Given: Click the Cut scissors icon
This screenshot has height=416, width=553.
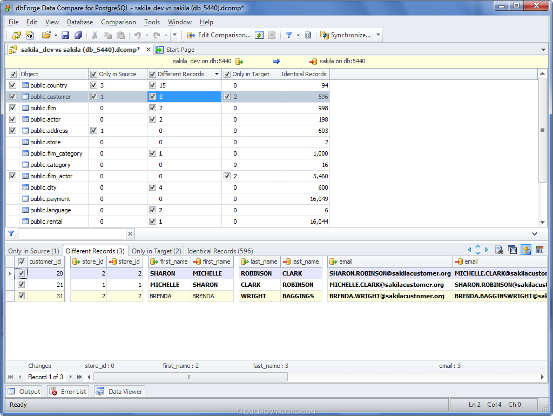Looking at the screenshot, I should [x=95, y=35].
